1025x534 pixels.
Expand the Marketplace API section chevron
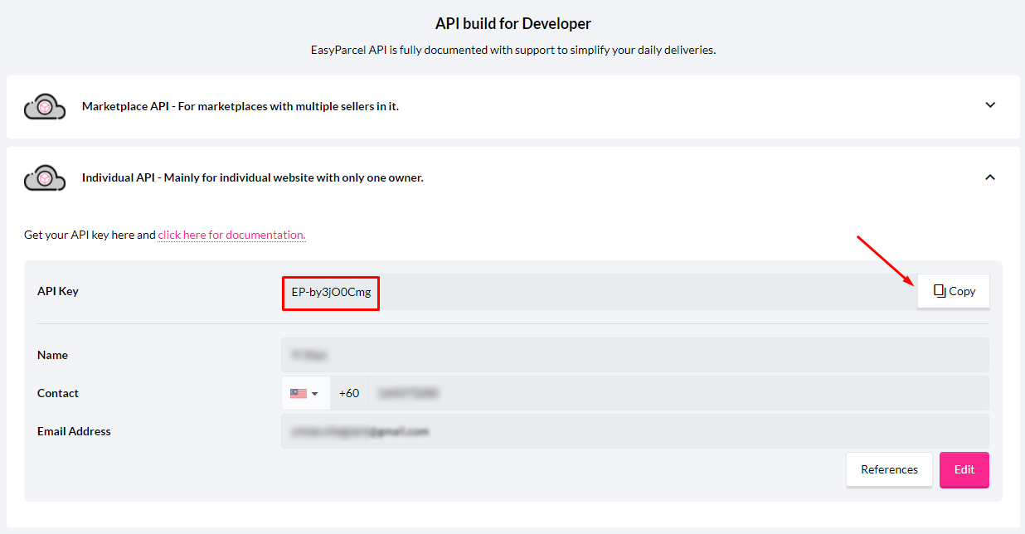(x=989, y=105)
